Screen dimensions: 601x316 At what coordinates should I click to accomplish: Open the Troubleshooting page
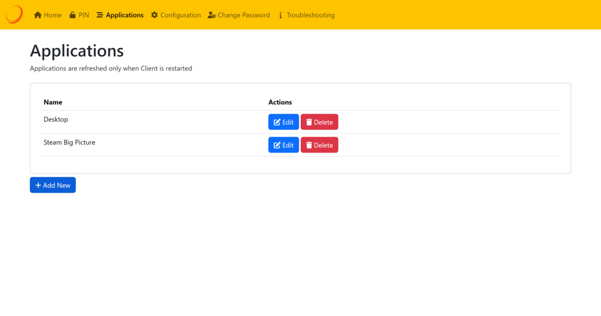[311, 14]
